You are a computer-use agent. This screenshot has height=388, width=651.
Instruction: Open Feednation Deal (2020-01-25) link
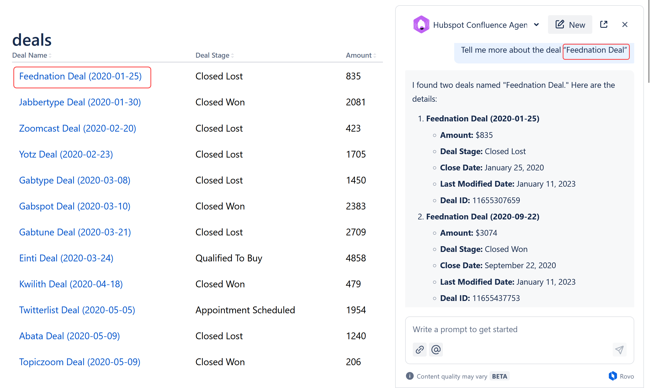(x=80, y=76)
